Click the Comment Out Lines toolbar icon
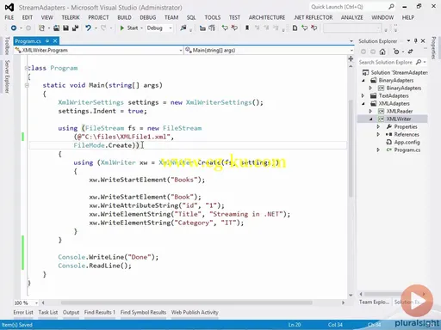441x330 pixels. [x=225, y=27]
